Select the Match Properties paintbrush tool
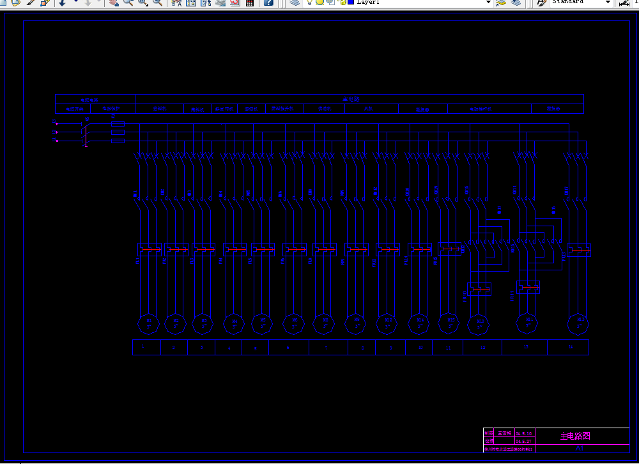The image size is (639, 464). 31,3
